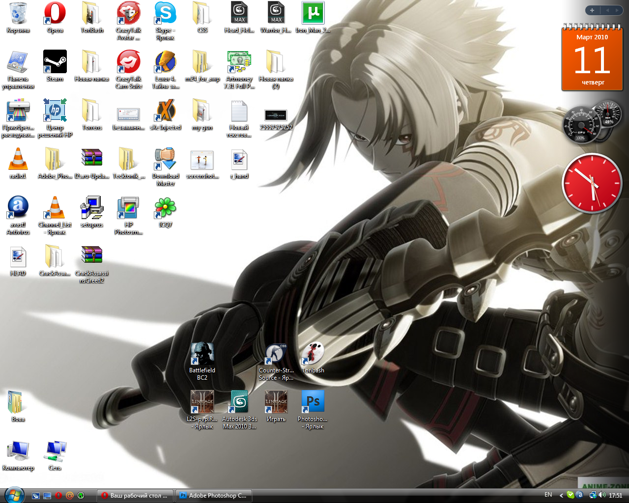Switch to the Adobe Photoshop taskbar button
Screen dimensions: 629x503
(x=214, y=496)
